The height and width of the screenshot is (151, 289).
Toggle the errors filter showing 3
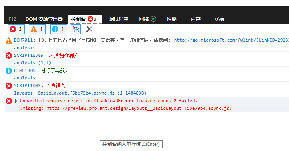[16, 29]
